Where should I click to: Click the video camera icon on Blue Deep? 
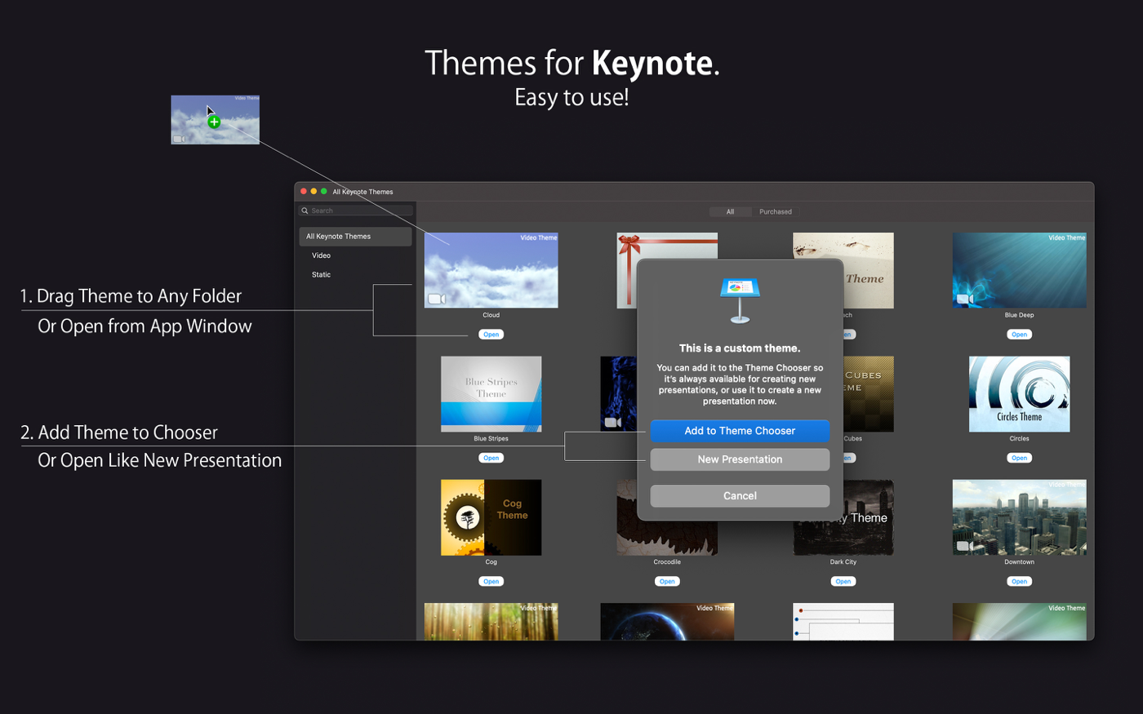[x=965, y=299]
